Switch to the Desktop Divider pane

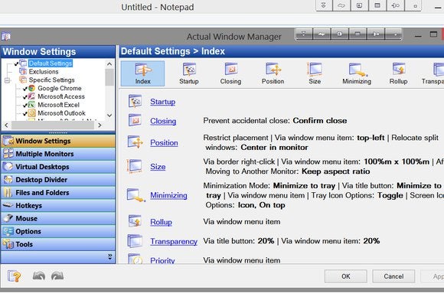click(58, 180)
